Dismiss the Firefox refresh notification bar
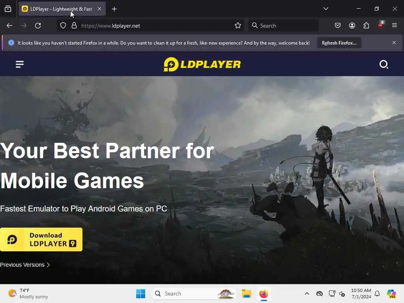This screenshot has width=404, height=303. click(x=394, y=43)
